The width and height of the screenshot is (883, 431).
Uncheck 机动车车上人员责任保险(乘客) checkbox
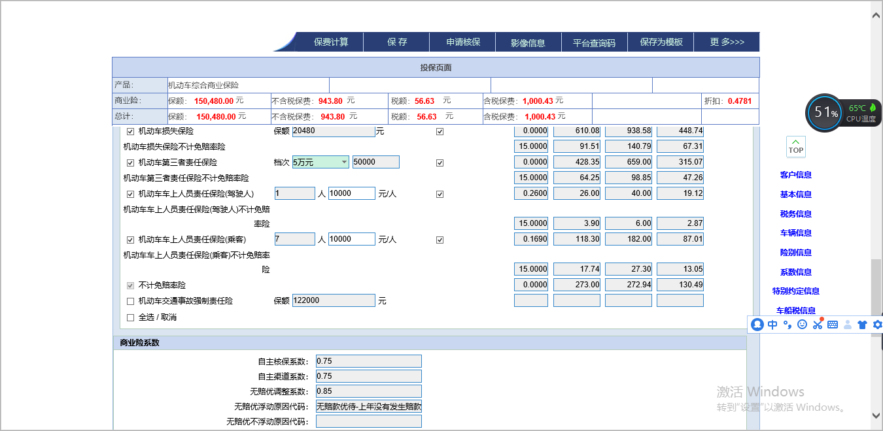click(x=130, y=240)
